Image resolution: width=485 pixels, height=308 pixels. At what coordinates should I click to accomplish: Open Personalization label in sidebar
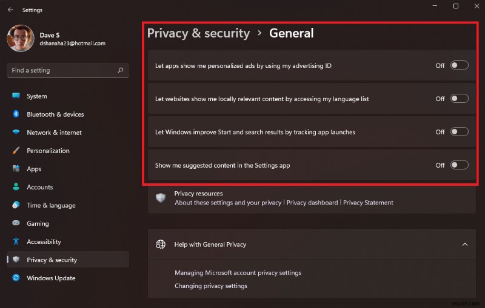click(x=48, y=151)
